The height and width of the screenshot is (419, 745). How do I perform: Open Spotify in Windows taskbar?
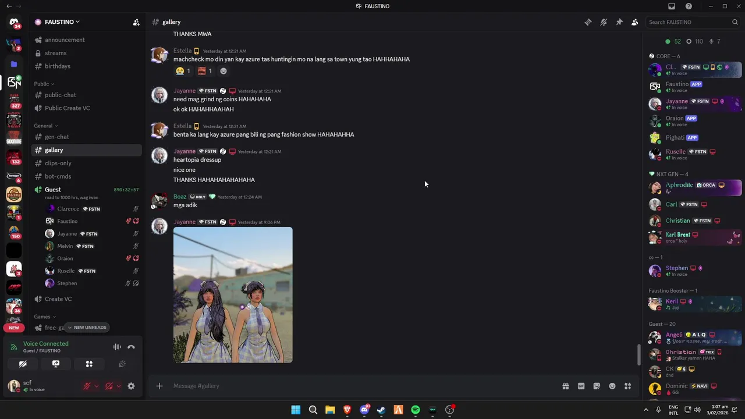(416, 410)
